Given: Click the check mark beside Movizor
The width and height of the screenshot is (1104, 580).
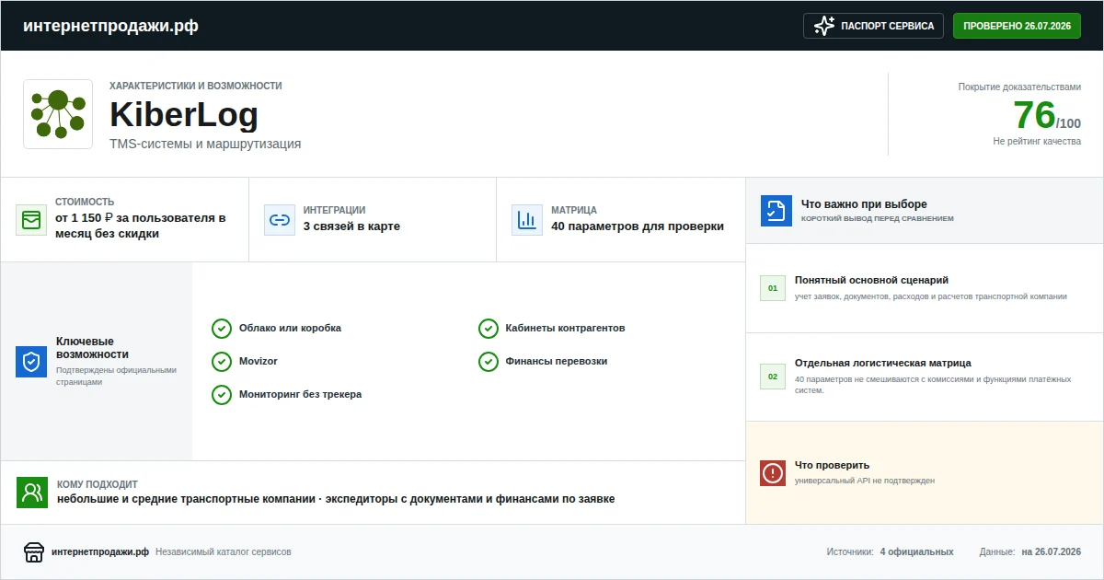Looking at the screenshot, I should [222, 362].
